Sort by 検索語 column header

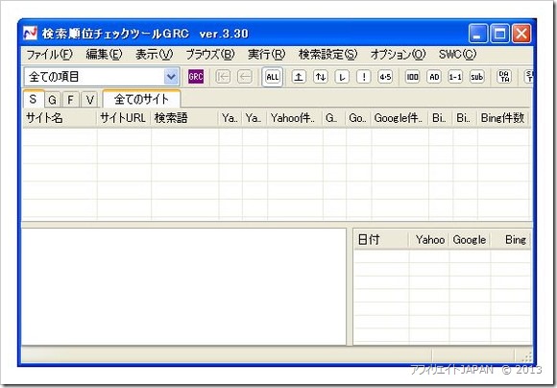pos(184,118)
